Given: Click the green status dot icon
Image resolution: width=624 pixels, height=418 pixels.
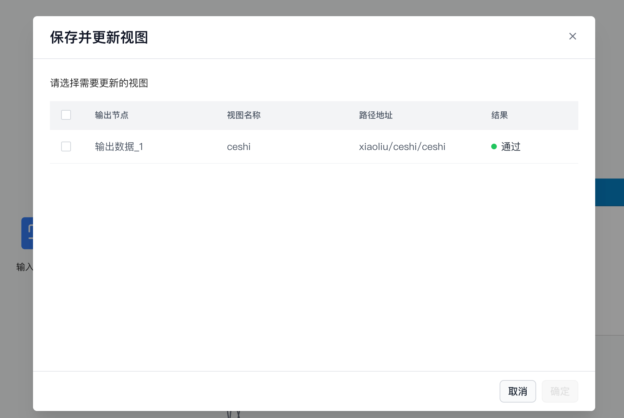Looking at the screenshot, I should [x=494, y=146].
